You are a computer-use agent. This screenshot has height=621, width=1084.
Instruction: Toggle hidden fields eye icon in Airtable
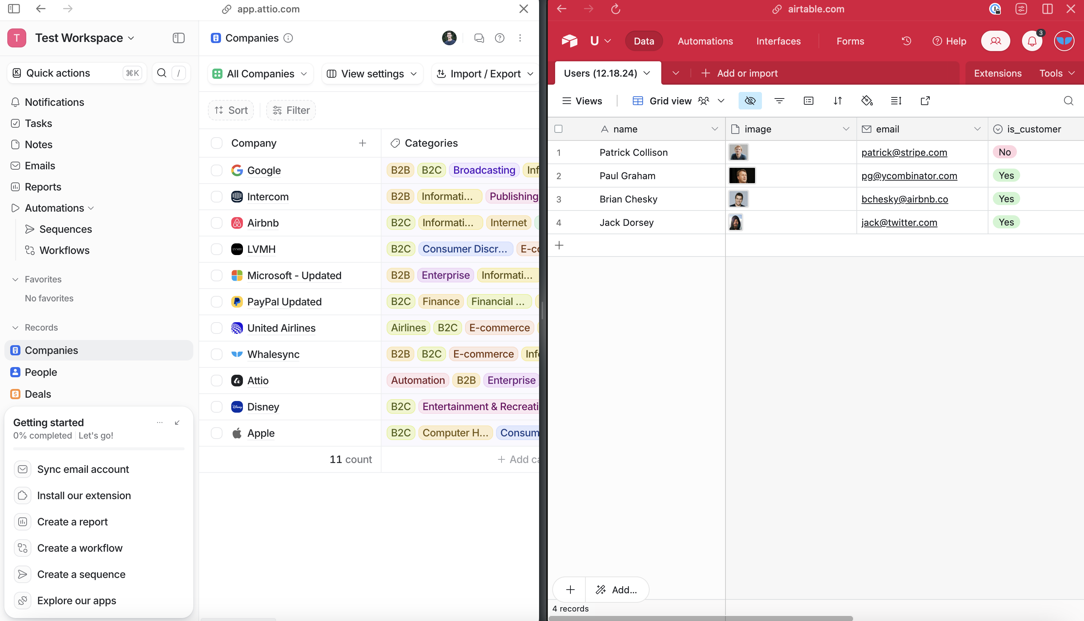(750, 101)
